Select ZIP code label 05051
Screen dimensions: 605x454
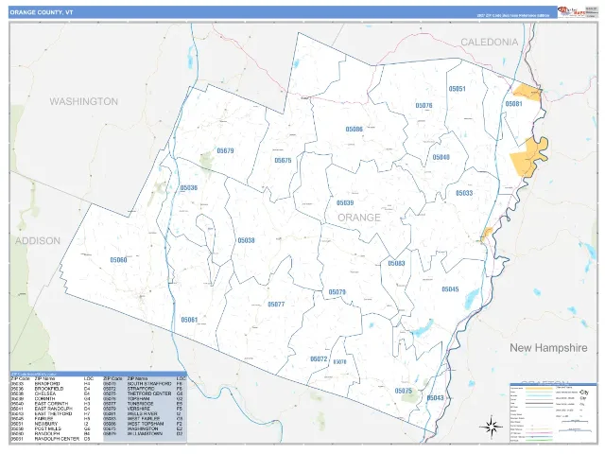coord(457,89)
